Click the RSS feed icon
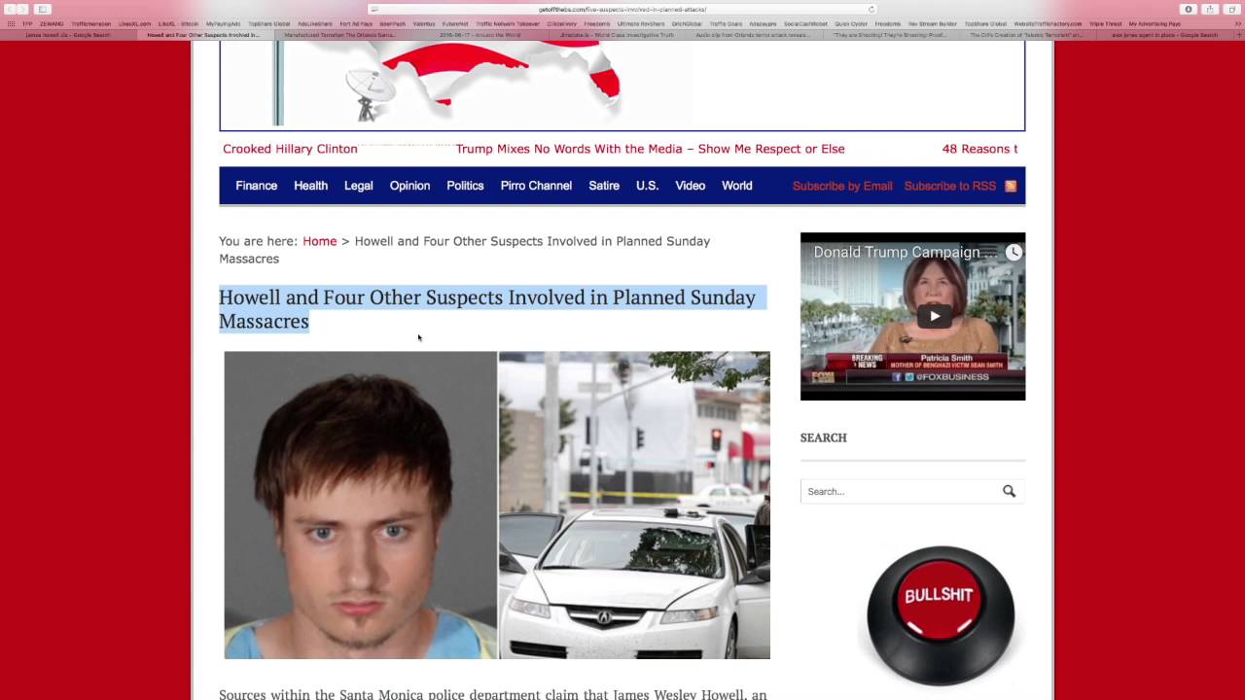The image size is (1245, 700). 1011,186
